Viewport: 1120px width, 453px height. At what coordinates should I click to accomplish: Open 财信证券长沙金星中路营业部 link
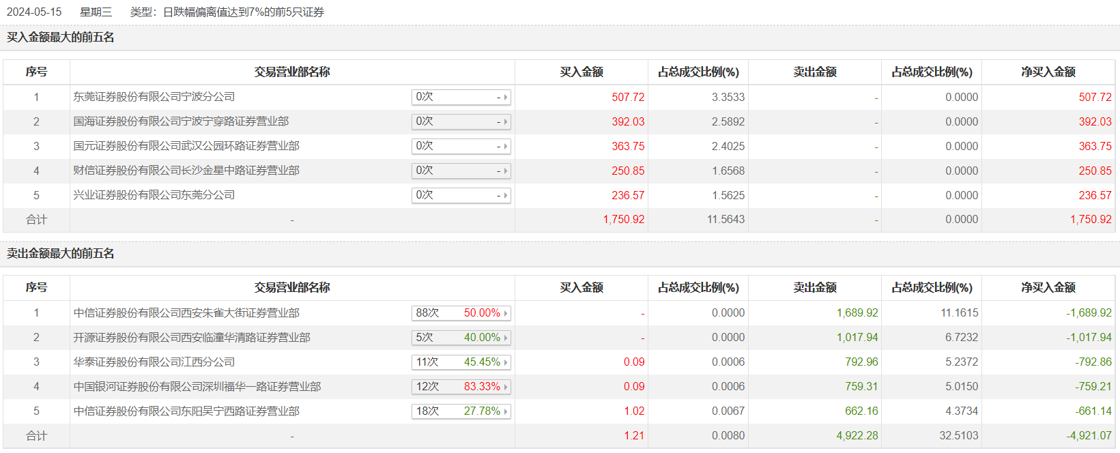coord(186,171)
